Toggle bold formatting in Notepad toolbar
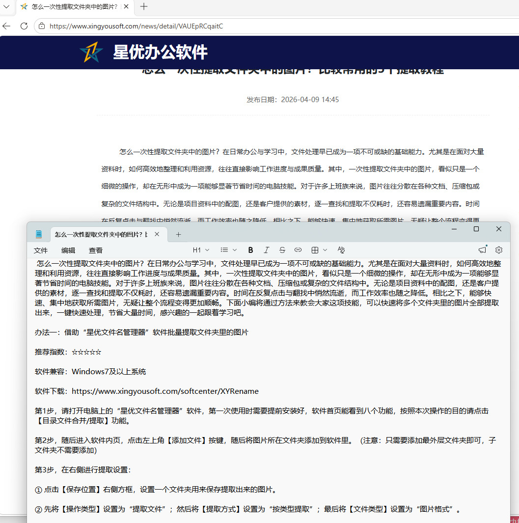 point(250,250)
